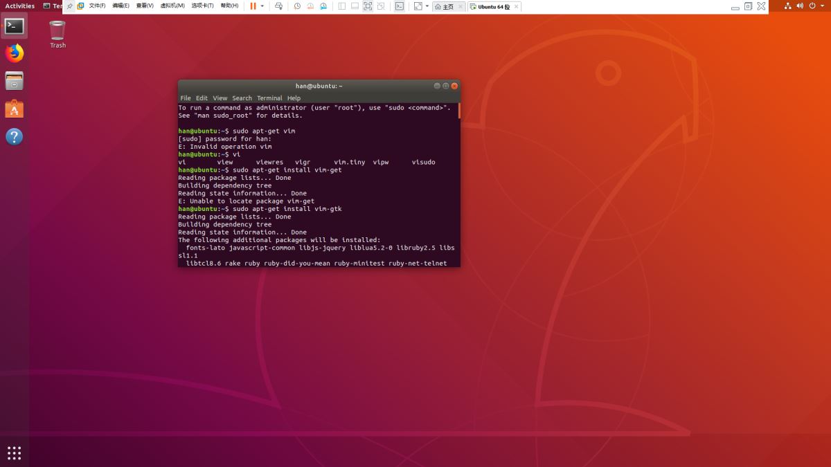Click the take snapshot clock icon
Viewport: 831px width, 467px height.
[x=297, y=6]
